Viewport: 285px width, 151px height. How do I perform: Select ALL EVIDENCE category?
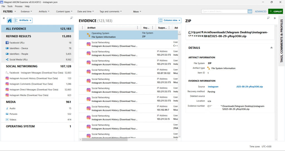click(x=38, y=29)
